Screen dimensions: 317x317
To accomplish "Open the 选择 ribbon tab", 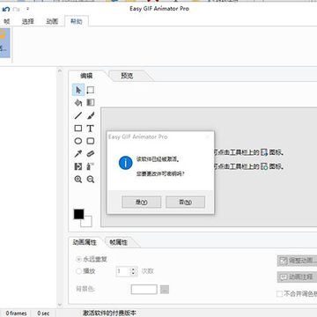I will click(28, 21).
